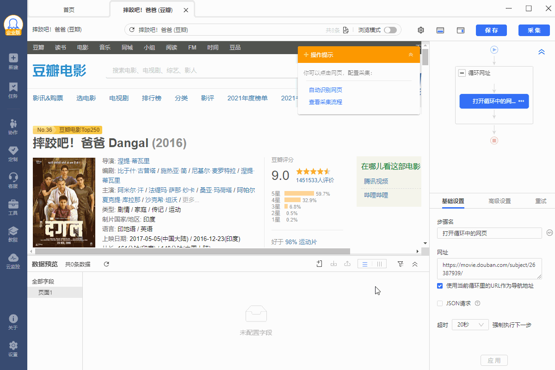Select the 页面1 field group row
Viewport: 555px width, 370px height.
tap(55, 292)
